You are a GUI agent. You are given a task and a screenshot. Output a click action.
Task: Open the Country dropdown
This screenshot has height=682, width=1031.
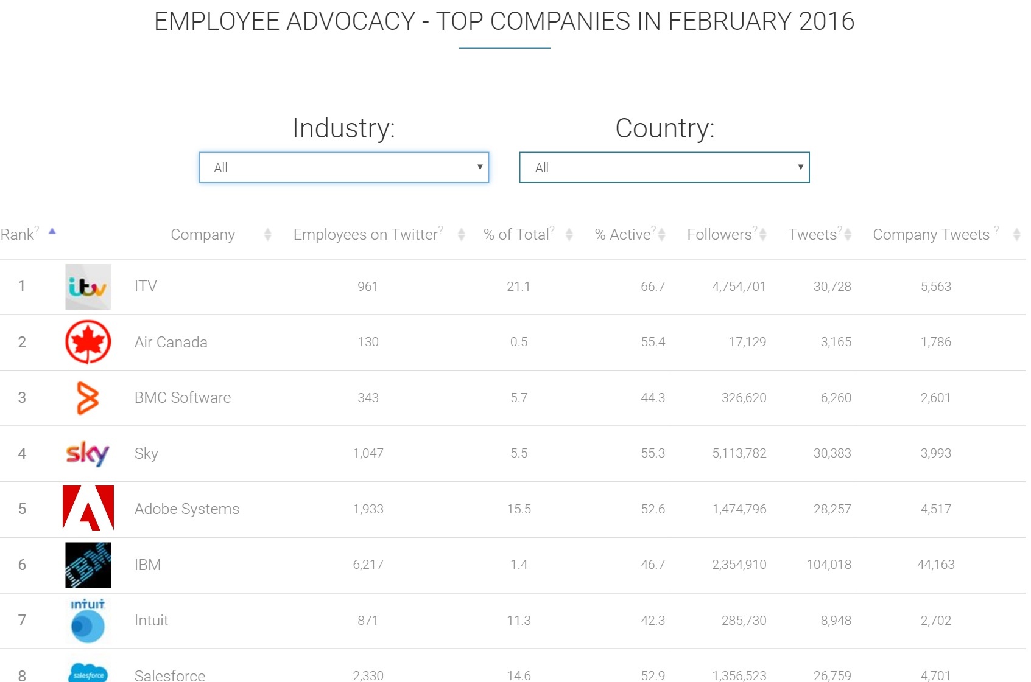point(664,167)
